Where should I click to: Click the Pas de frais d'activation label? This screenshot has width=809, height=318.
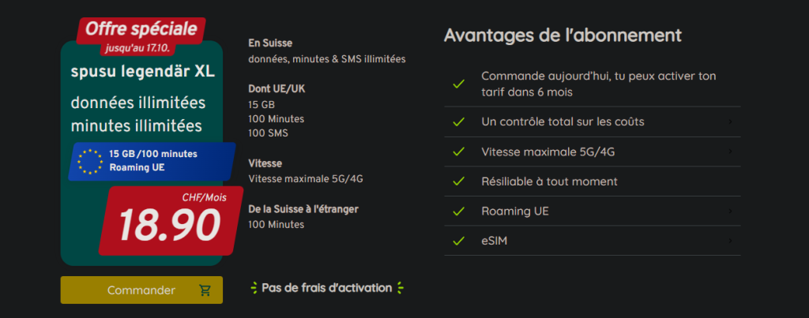(326, 288)
